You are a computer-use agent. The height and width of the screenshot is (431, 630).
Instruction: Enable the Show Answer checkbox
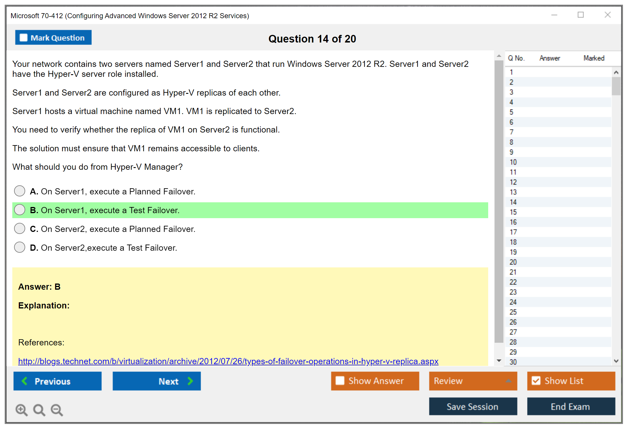340,381
